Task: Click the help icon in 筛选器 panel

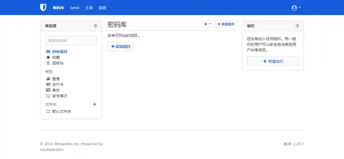Action: [x=95, y=26]
